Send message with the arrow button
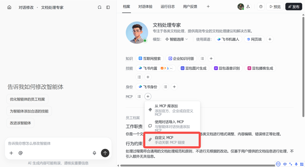 pyautogui.click(x=105, y=153)
